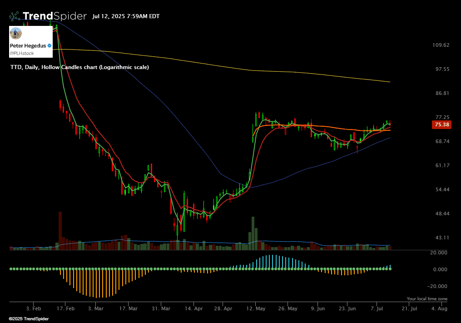461x323 pixels.
Task: Select the 14. Apr date on the time axis
Action: [x=193, y=308]
